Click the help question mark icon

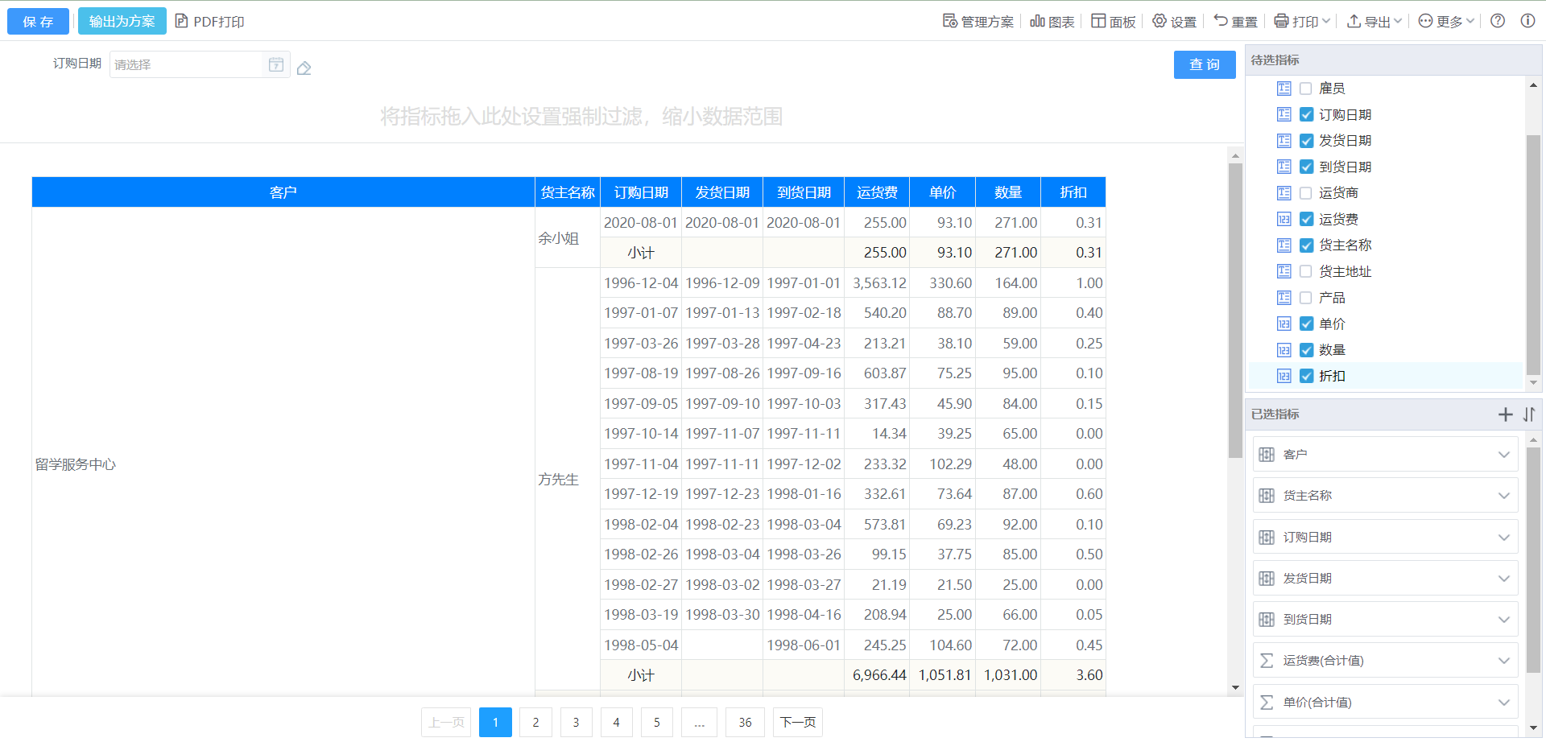(x=1497, y=21)
